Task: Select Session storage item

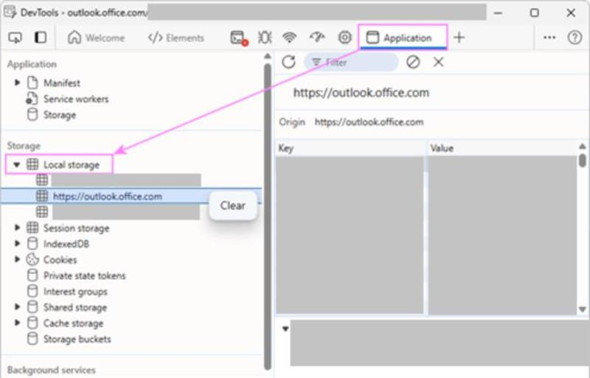Action: tap(77, 228)
